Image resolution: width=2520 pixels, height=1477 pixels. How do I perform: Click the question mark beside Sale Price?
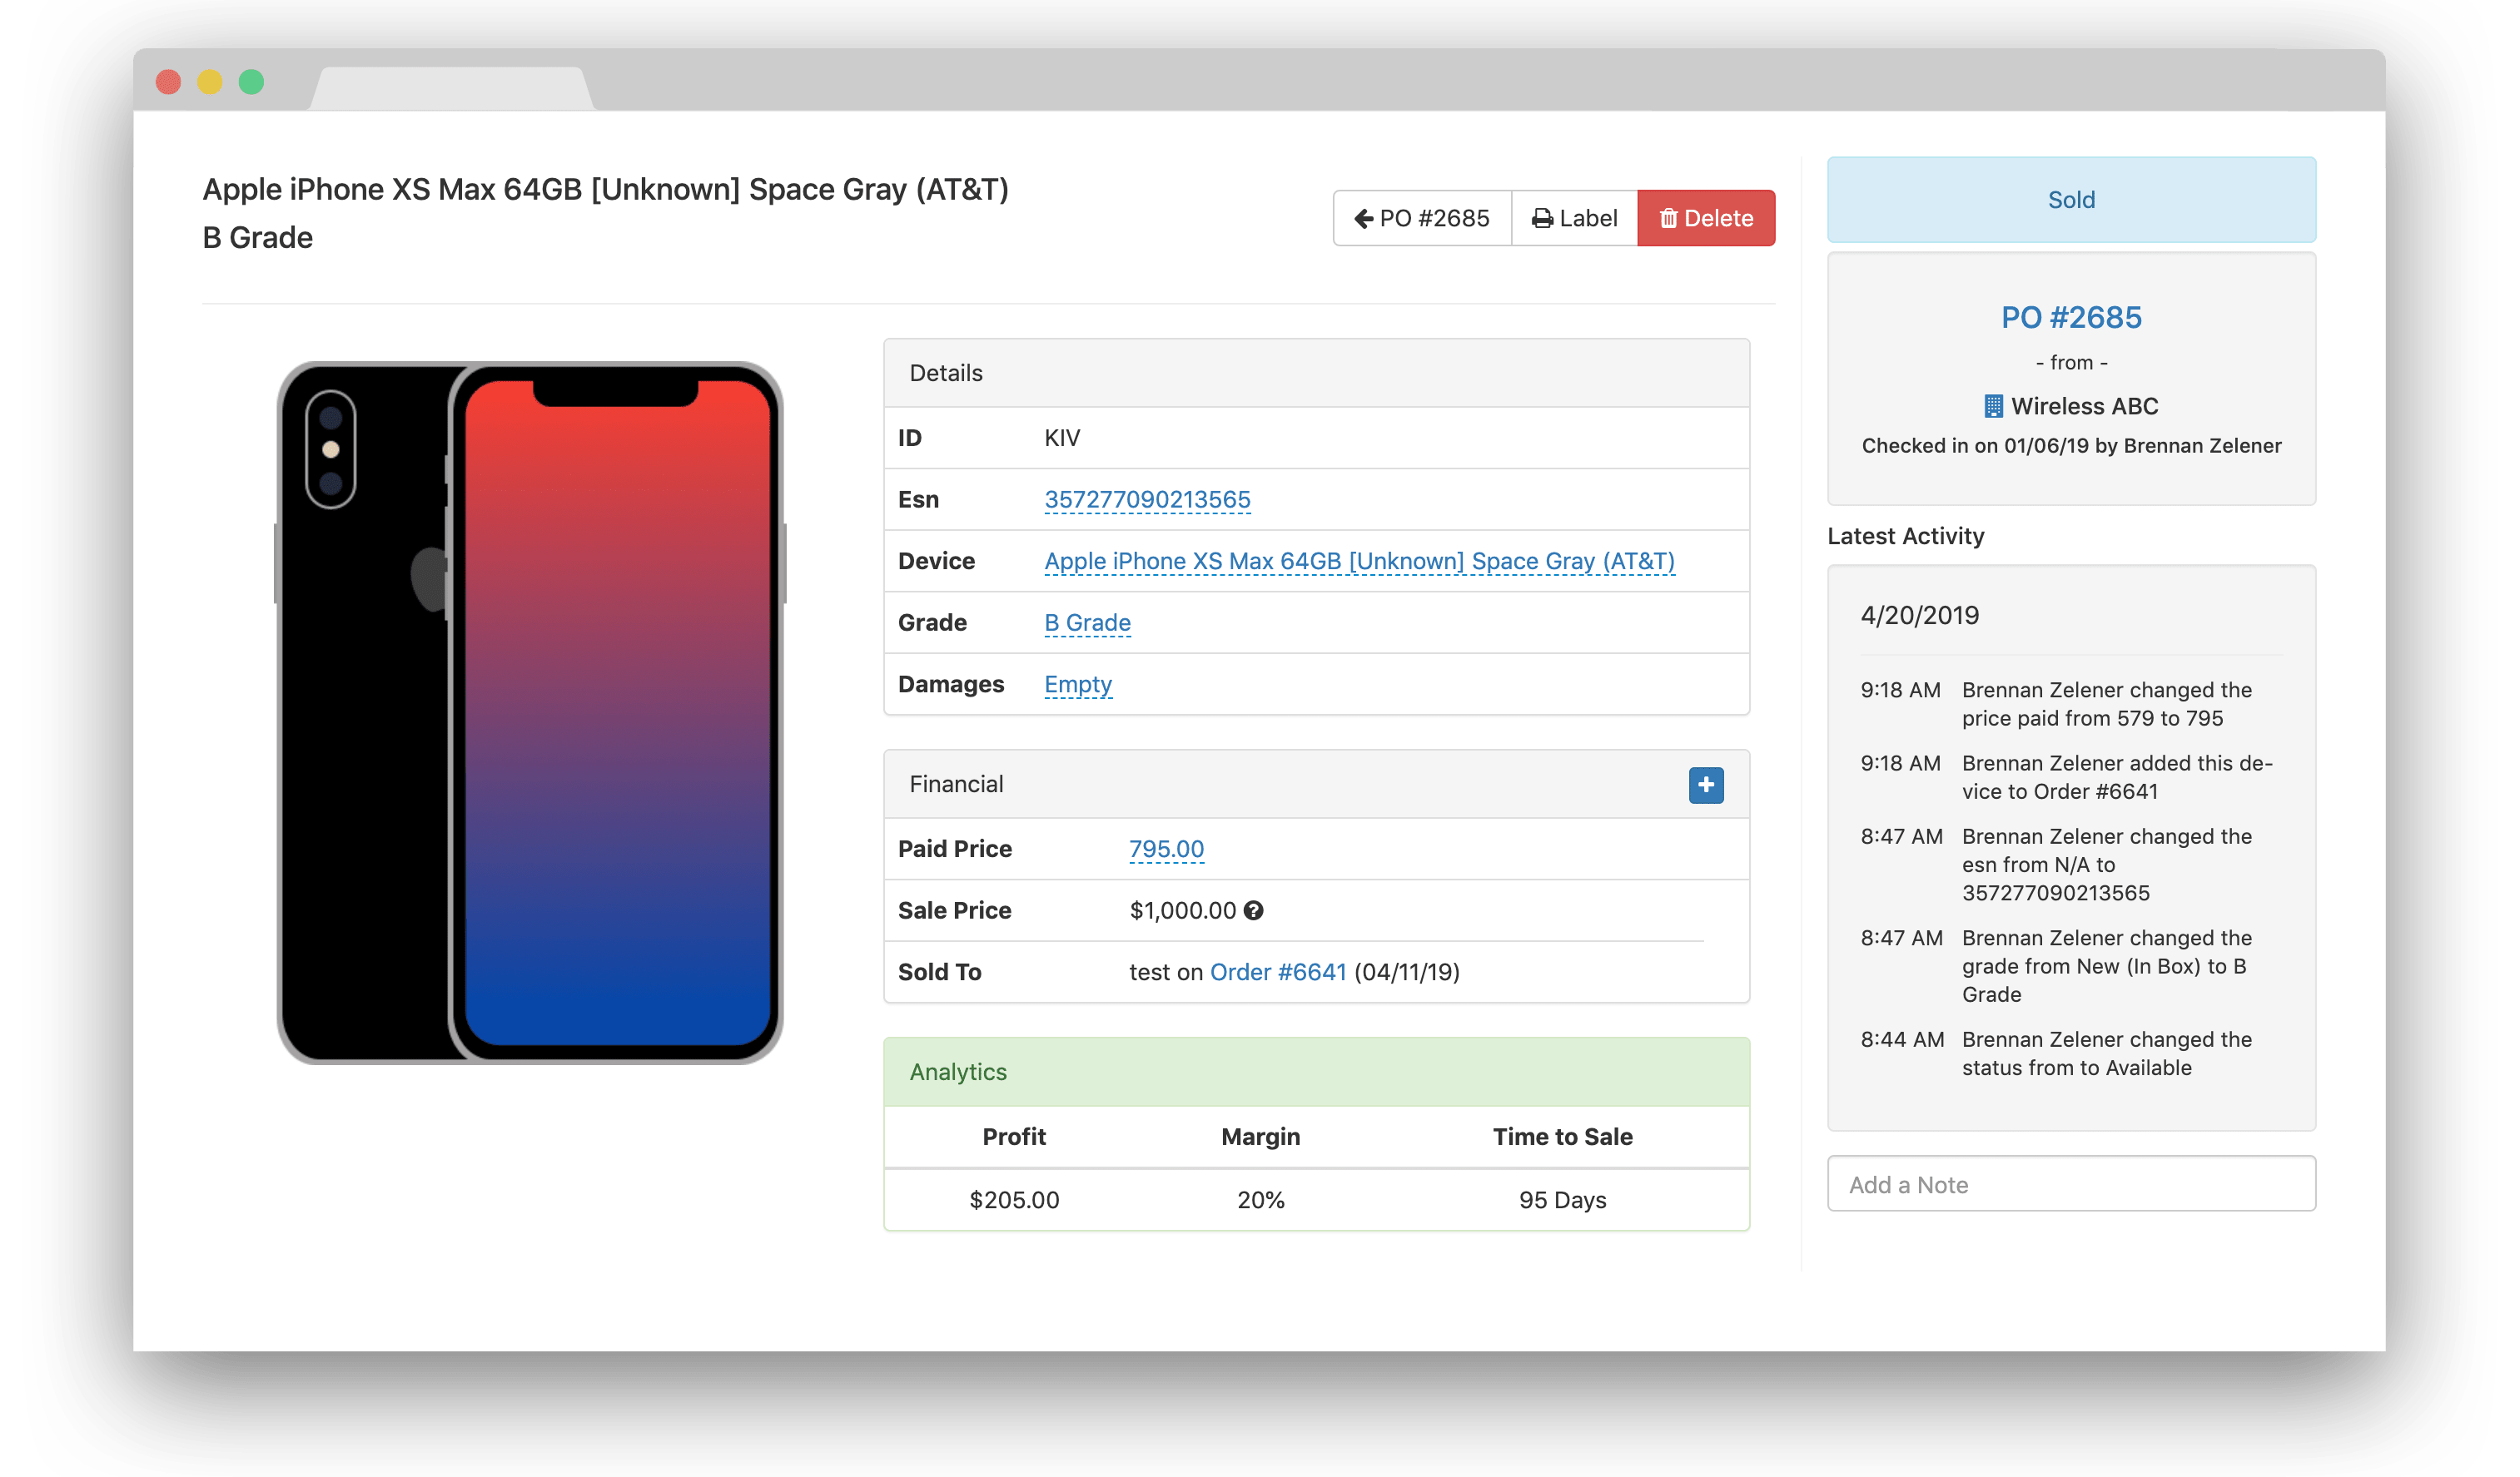[1253, 910]
